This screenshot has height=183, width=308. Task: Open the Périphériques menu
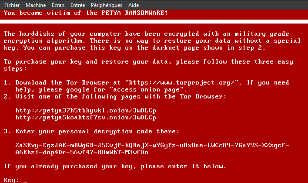(107, 5)
